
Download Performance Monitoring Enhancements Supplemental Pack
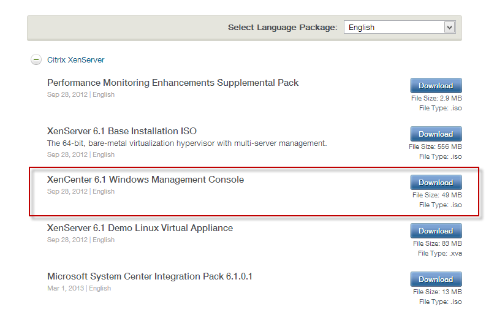click(435, 86)
